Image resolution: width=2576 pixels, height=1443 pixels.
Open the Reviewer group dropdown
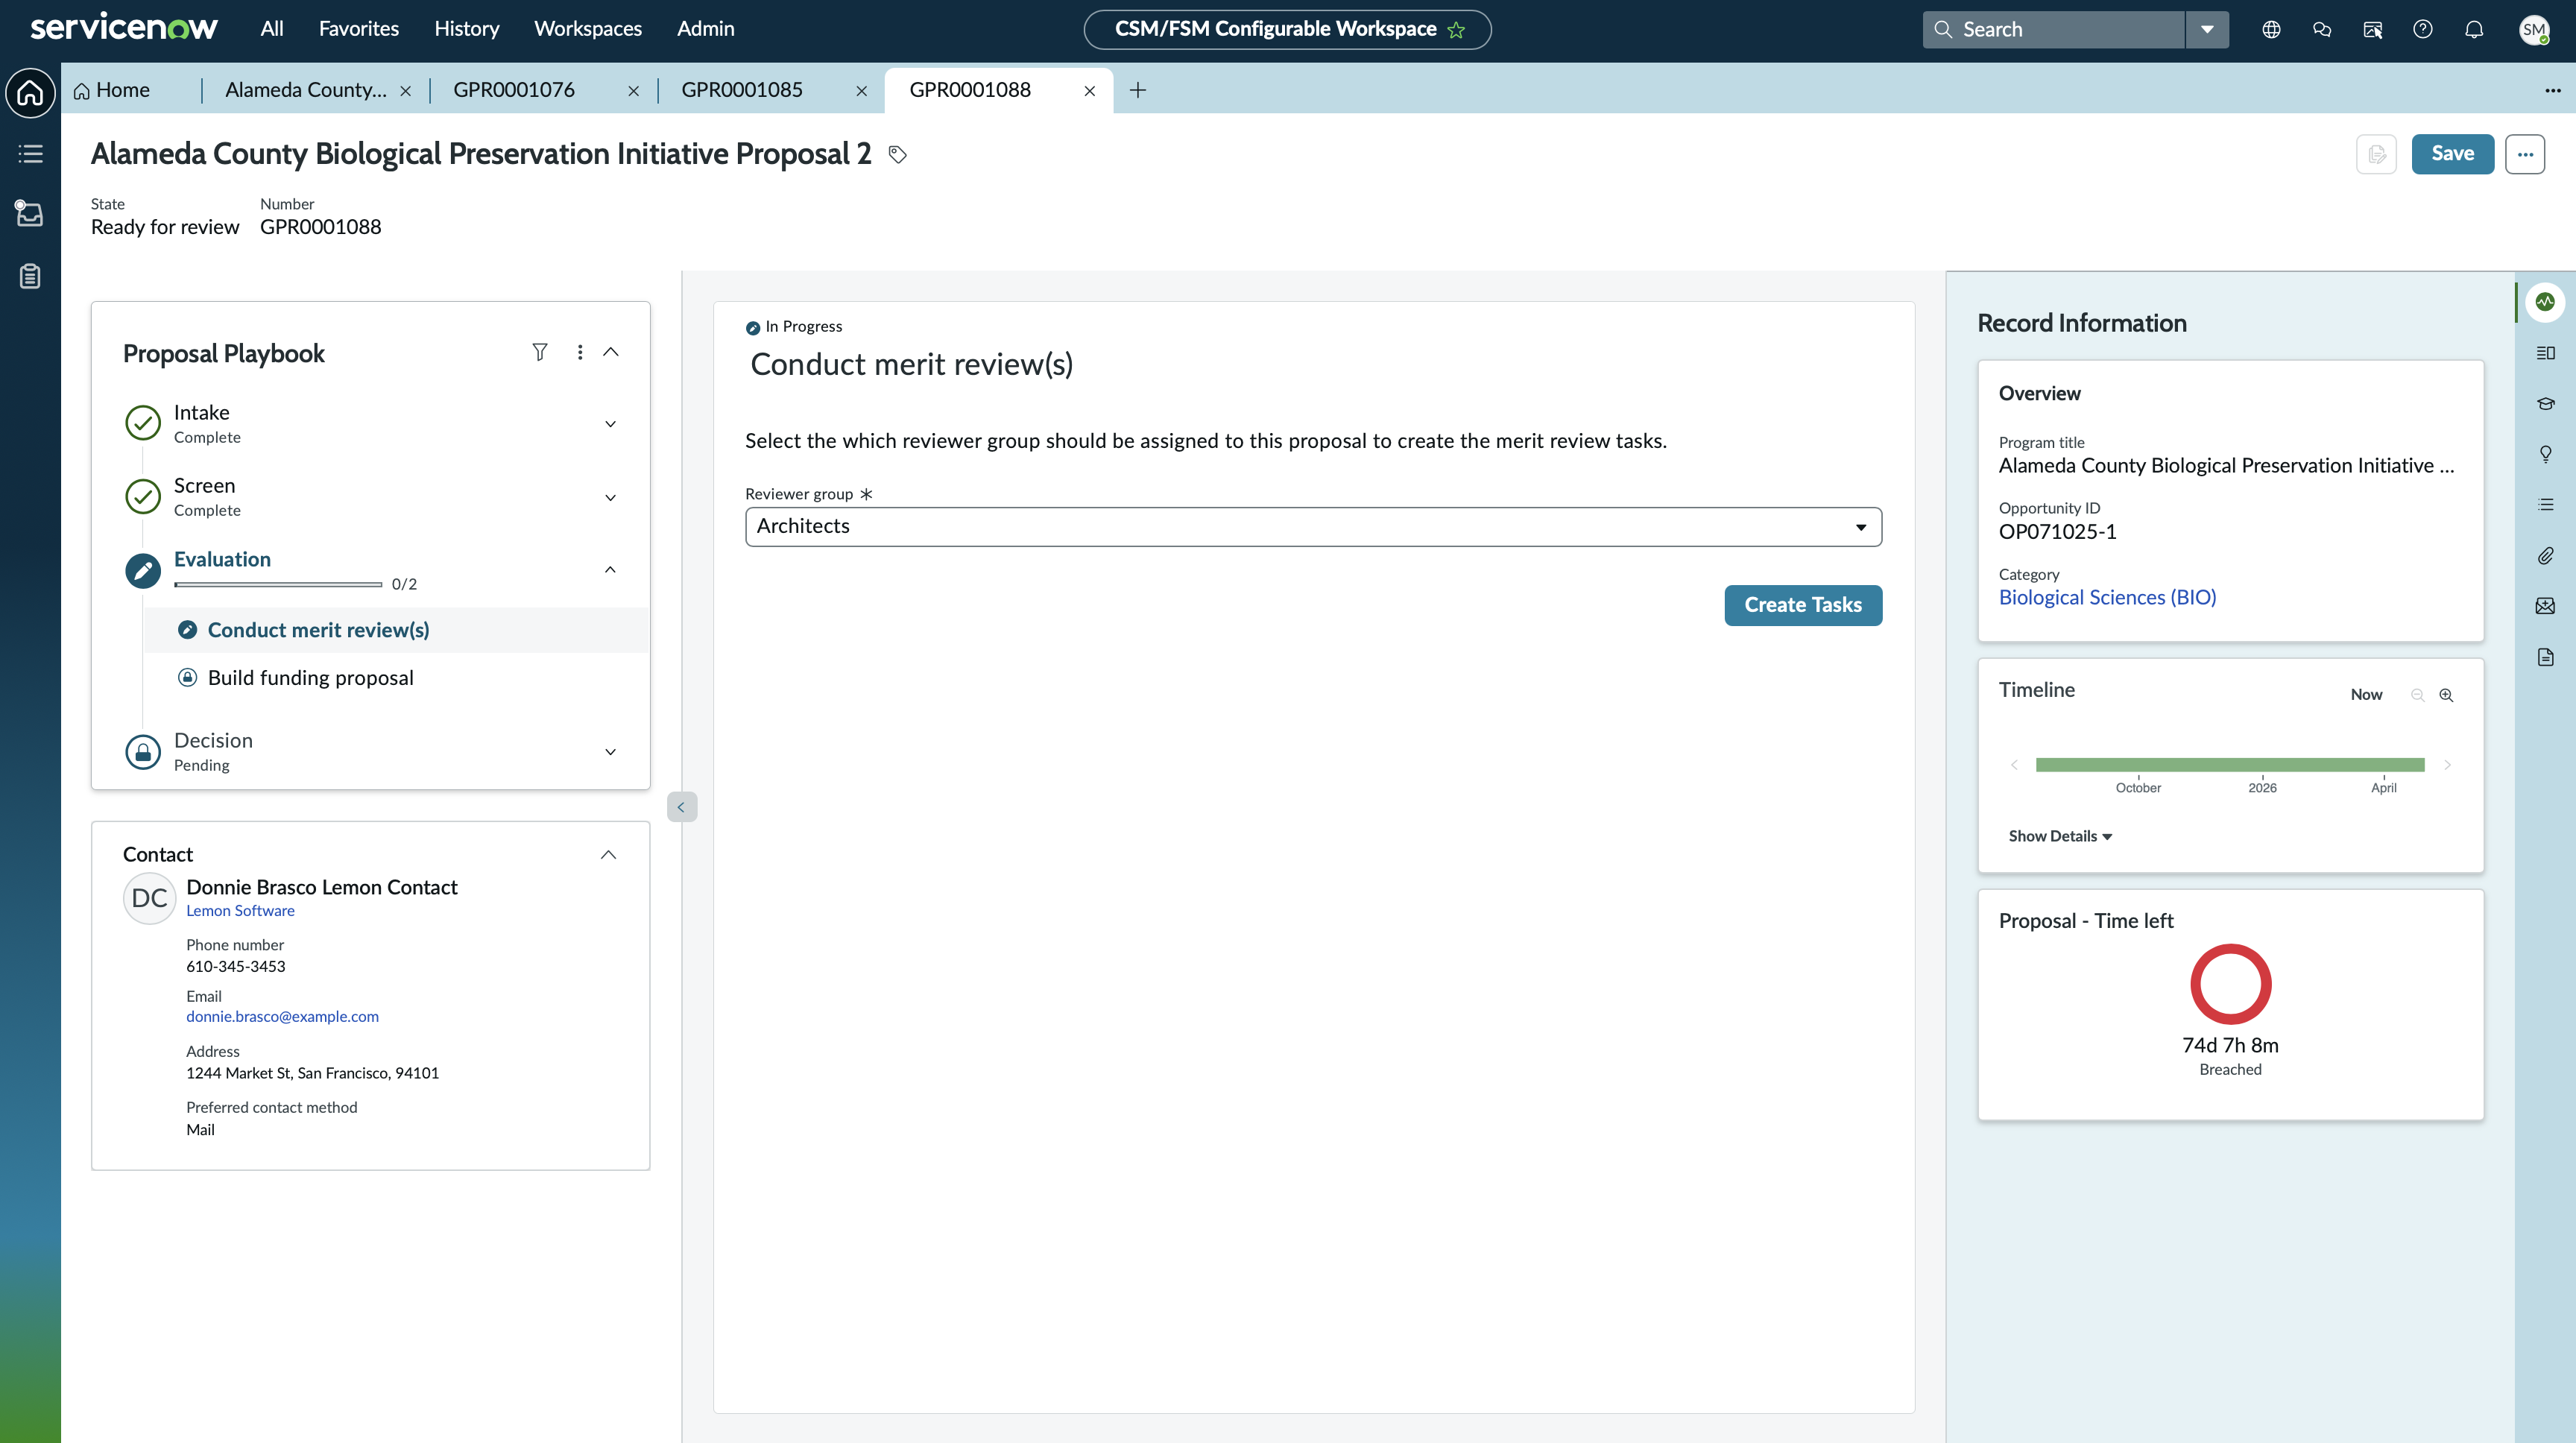[x=1313, y=527]
